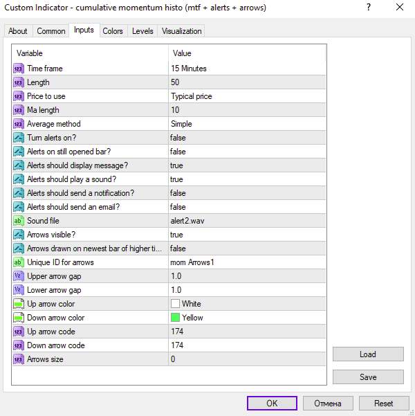Click the boolean icon beside Turn alerts on
This screenshot has width=415, height=416.
(x=19, y=138)
